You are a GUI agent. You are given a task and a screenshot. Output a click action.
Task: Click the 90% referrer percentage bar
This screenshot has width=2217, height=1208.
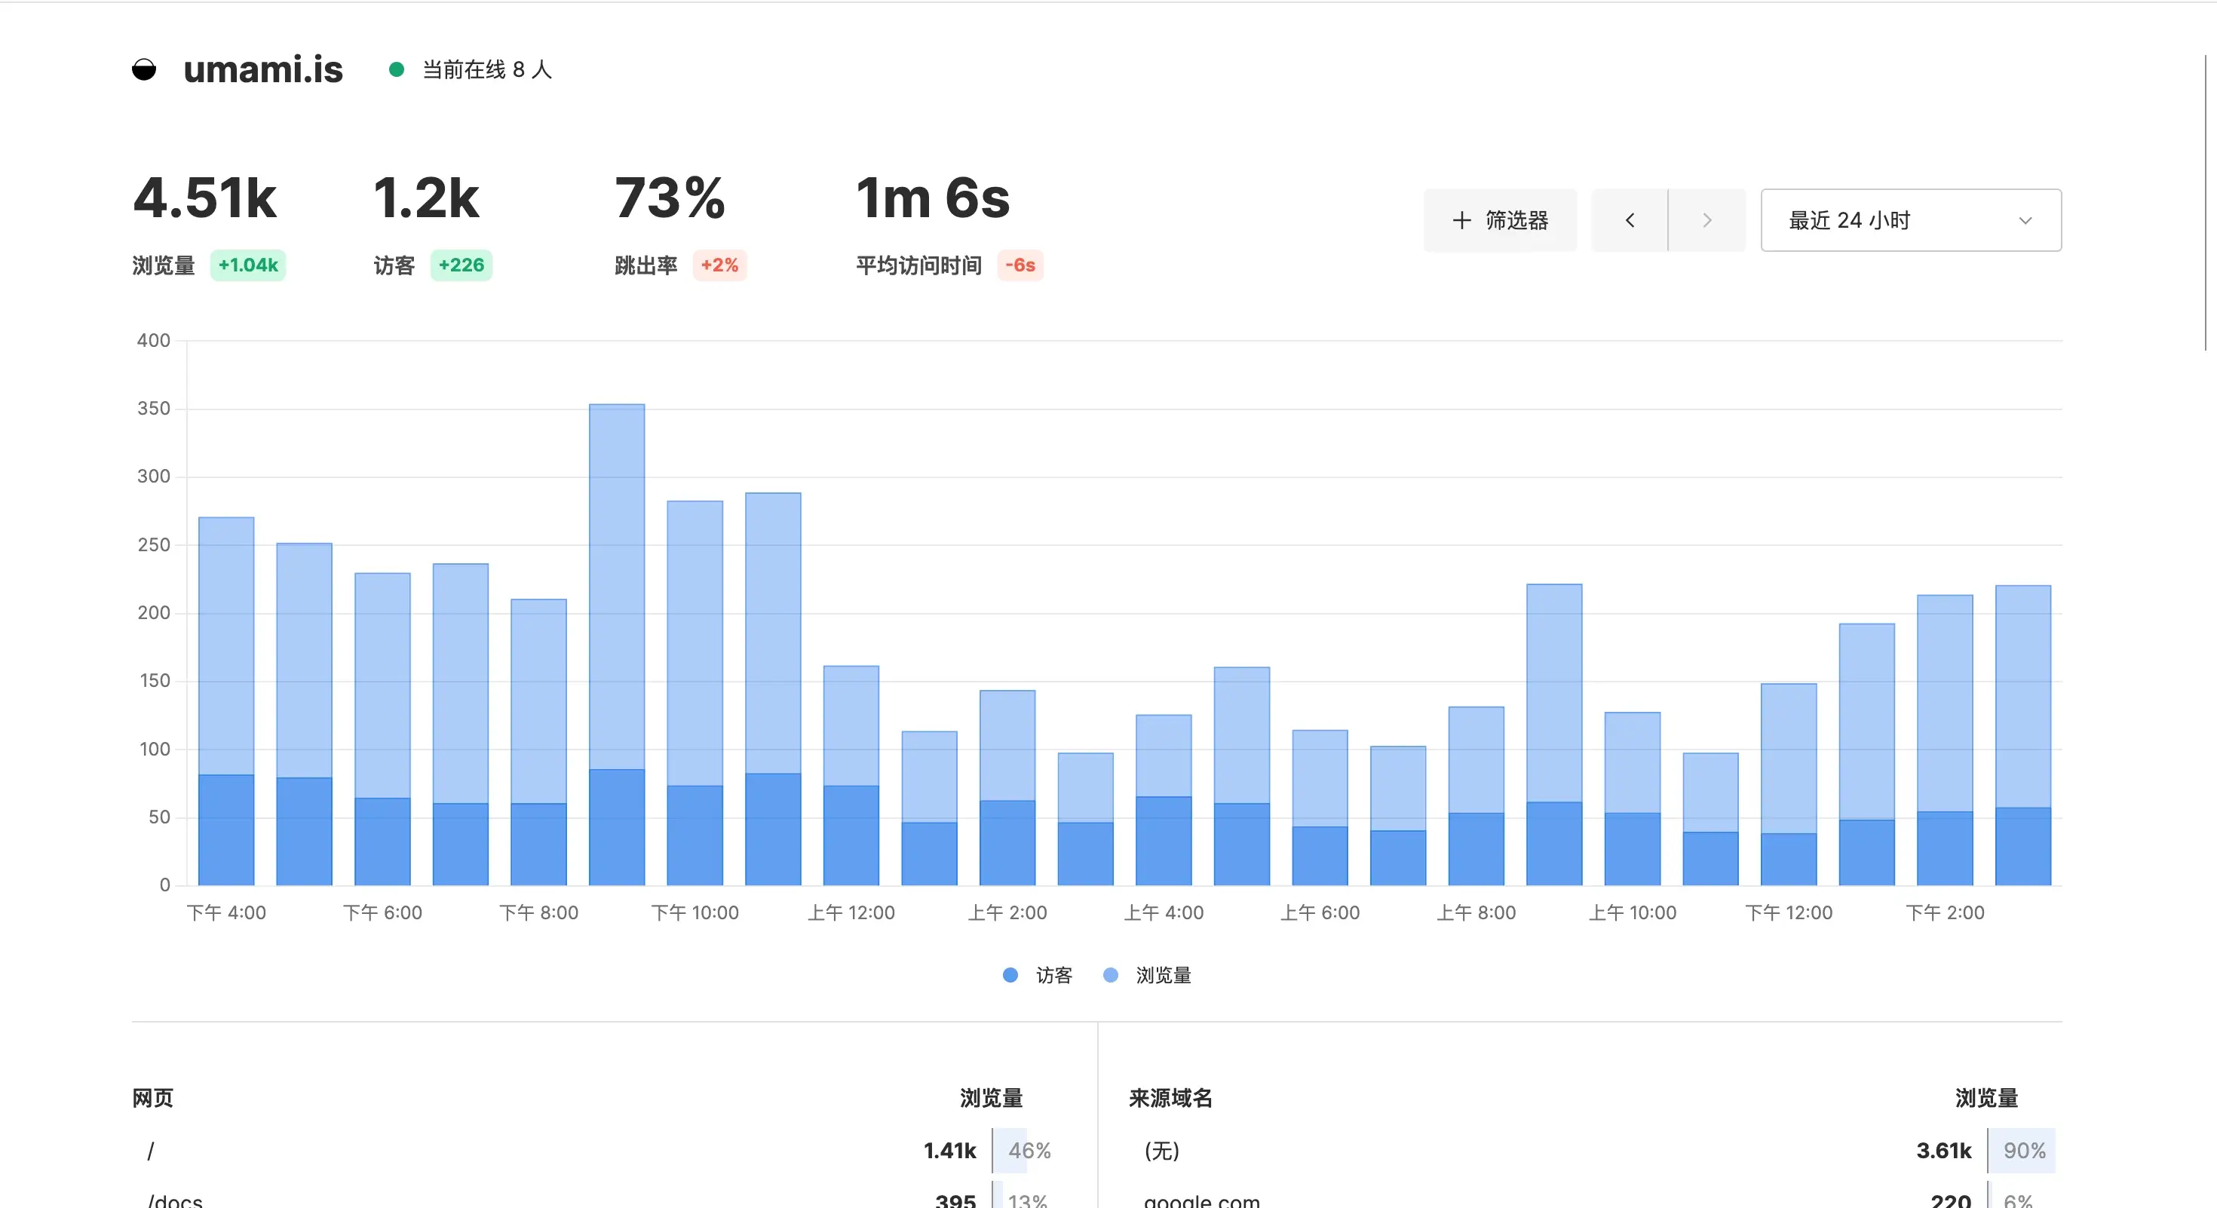(x=2023, y=1151)
